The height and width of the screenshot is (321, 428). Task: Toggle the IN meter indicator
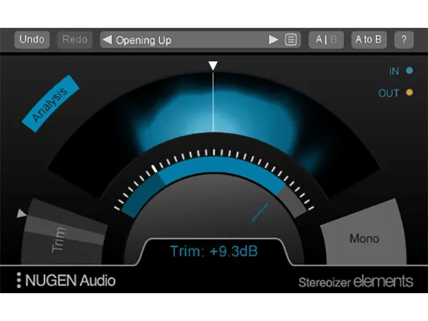[x=409, y=71]
